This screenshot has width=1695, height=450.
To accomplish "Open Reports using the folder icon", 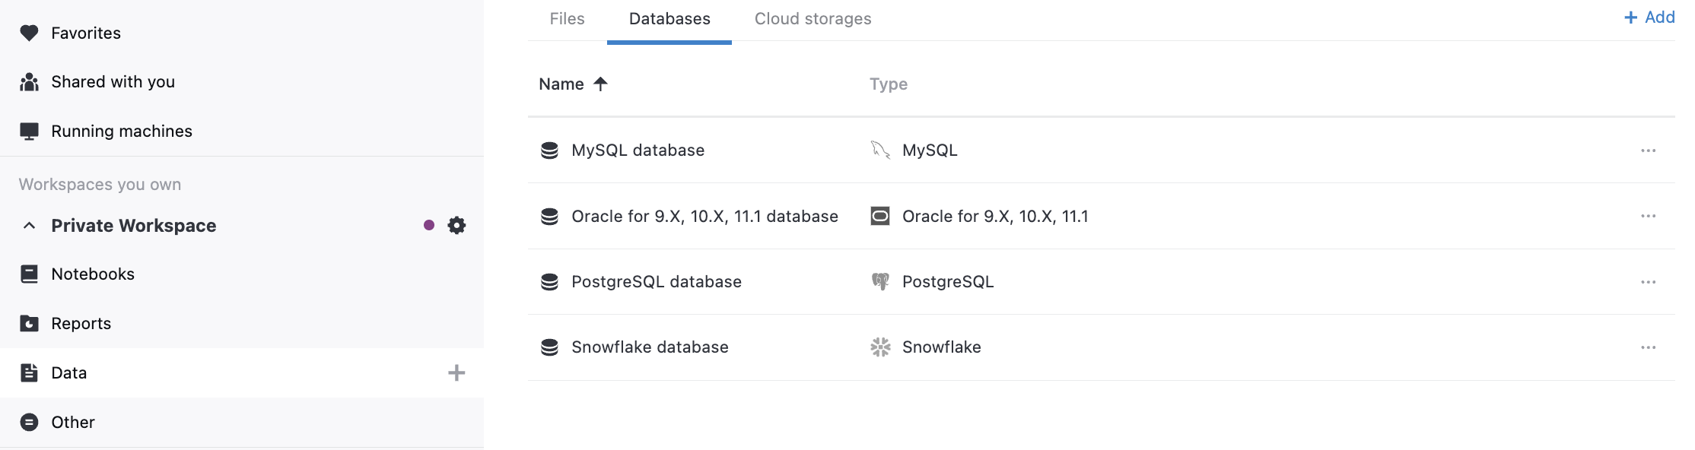I will pyautogui.click(x=29, y=322).
